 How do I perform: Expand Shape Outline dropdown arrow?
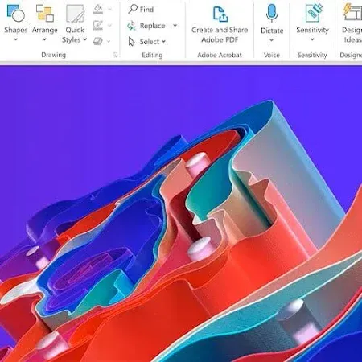(x=109, y=25)
